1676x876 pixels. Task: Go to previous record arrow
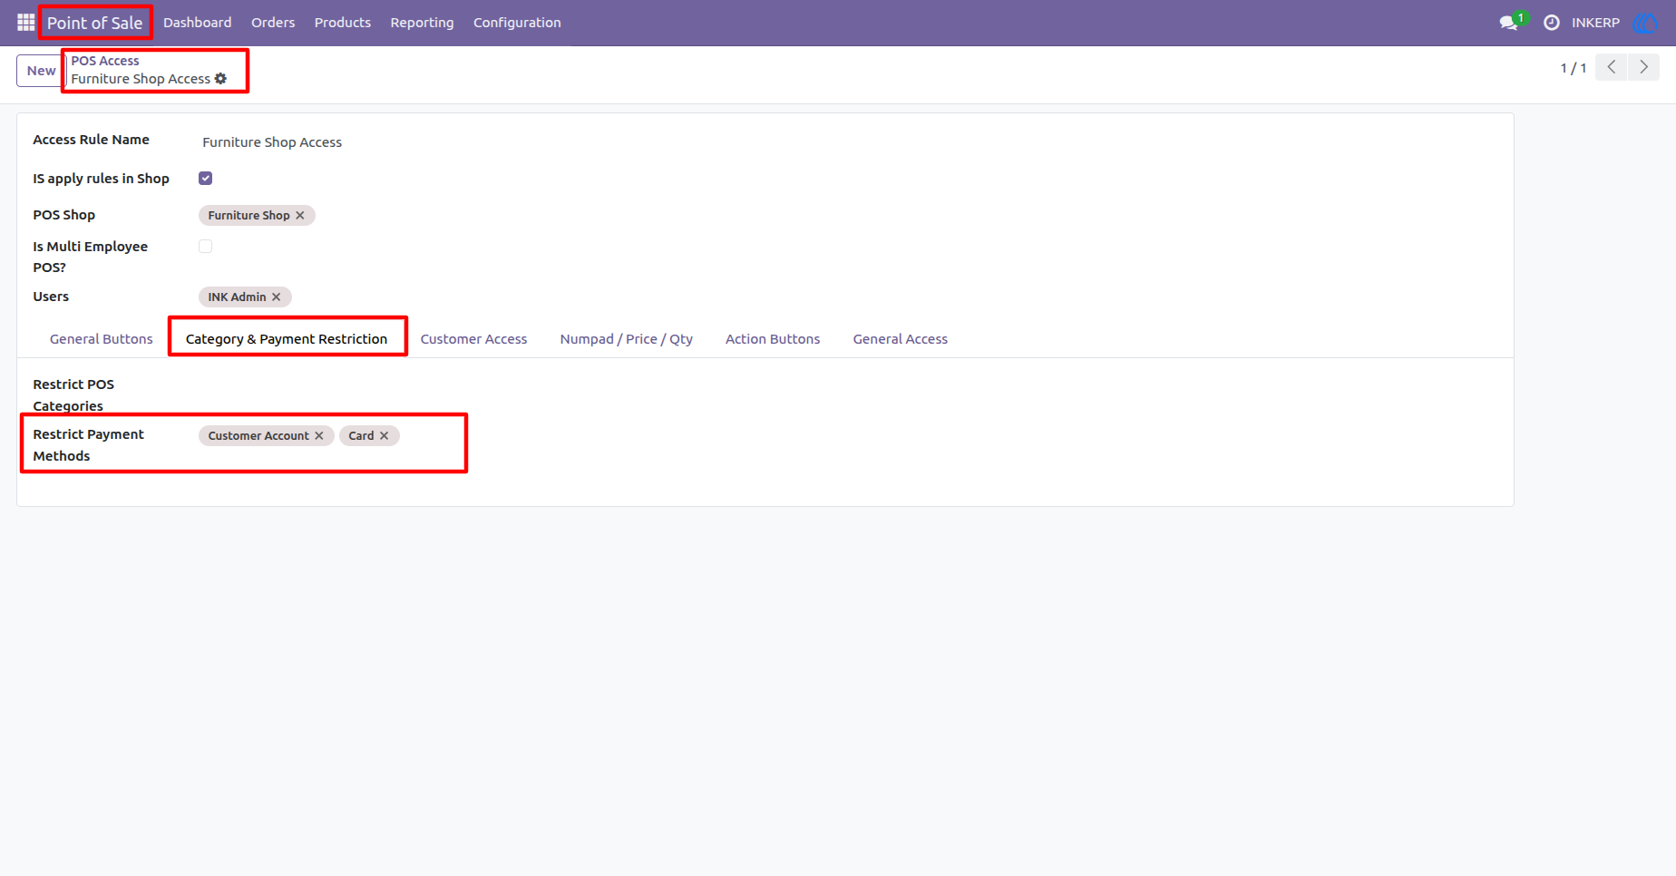pyautogui.click(x=1612, y=67)
